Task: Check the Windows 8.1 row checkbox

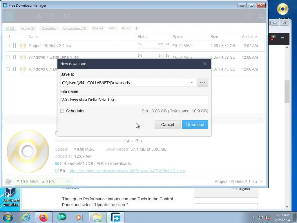Action: pyautogui.click(x=8, y=69)
